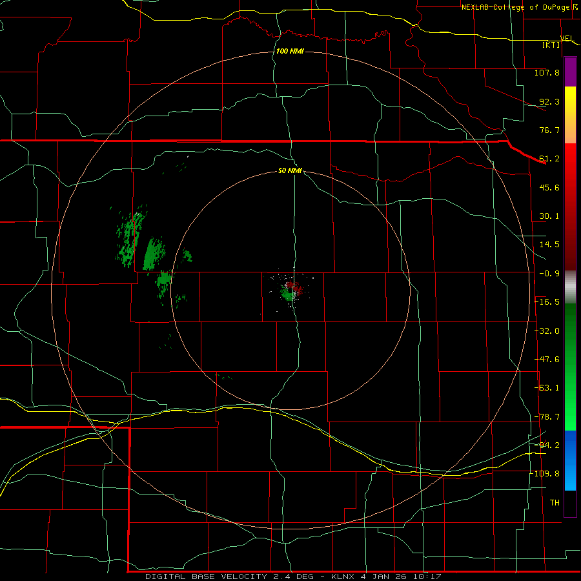
Task: Click the VEL legend title
Action: pyautogui.click(x=567, y=38)
